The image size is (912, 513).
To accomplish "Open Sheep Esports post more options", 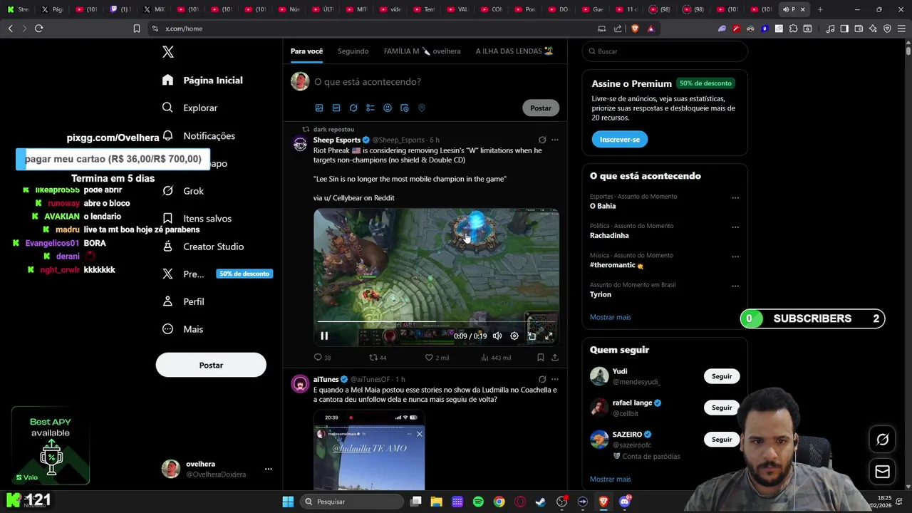I will pyautogui.click(x=555, y=140).
